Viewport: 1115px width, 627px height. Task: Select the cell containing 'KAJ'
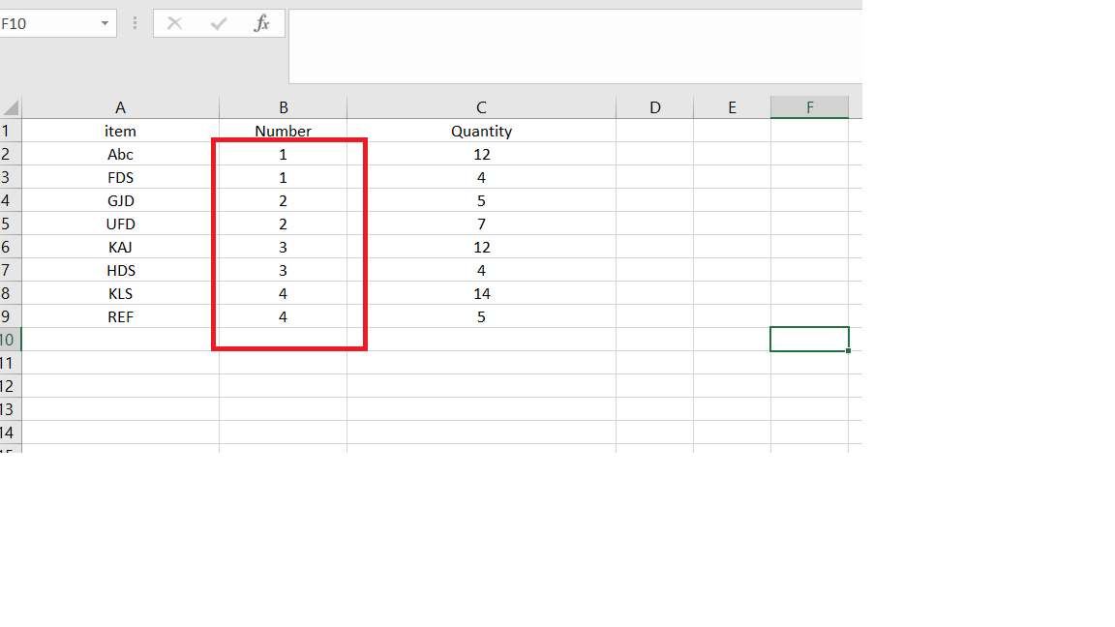click(120, 247)
